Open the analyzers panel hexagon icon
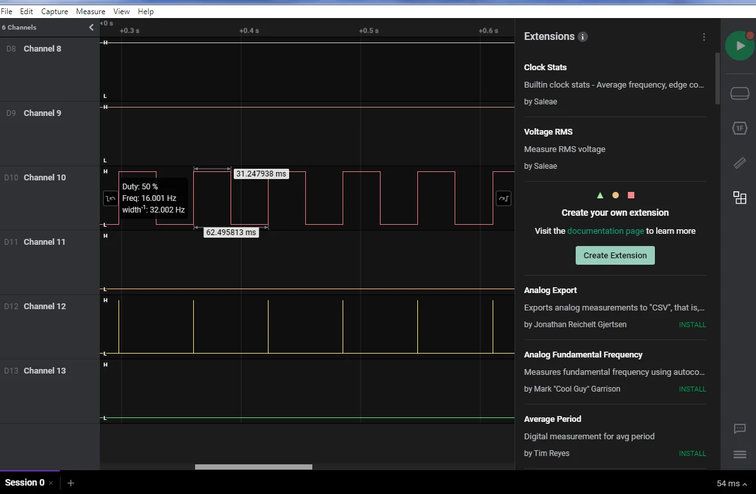Viewport: 756px width, 494px height. pos(740,128)
